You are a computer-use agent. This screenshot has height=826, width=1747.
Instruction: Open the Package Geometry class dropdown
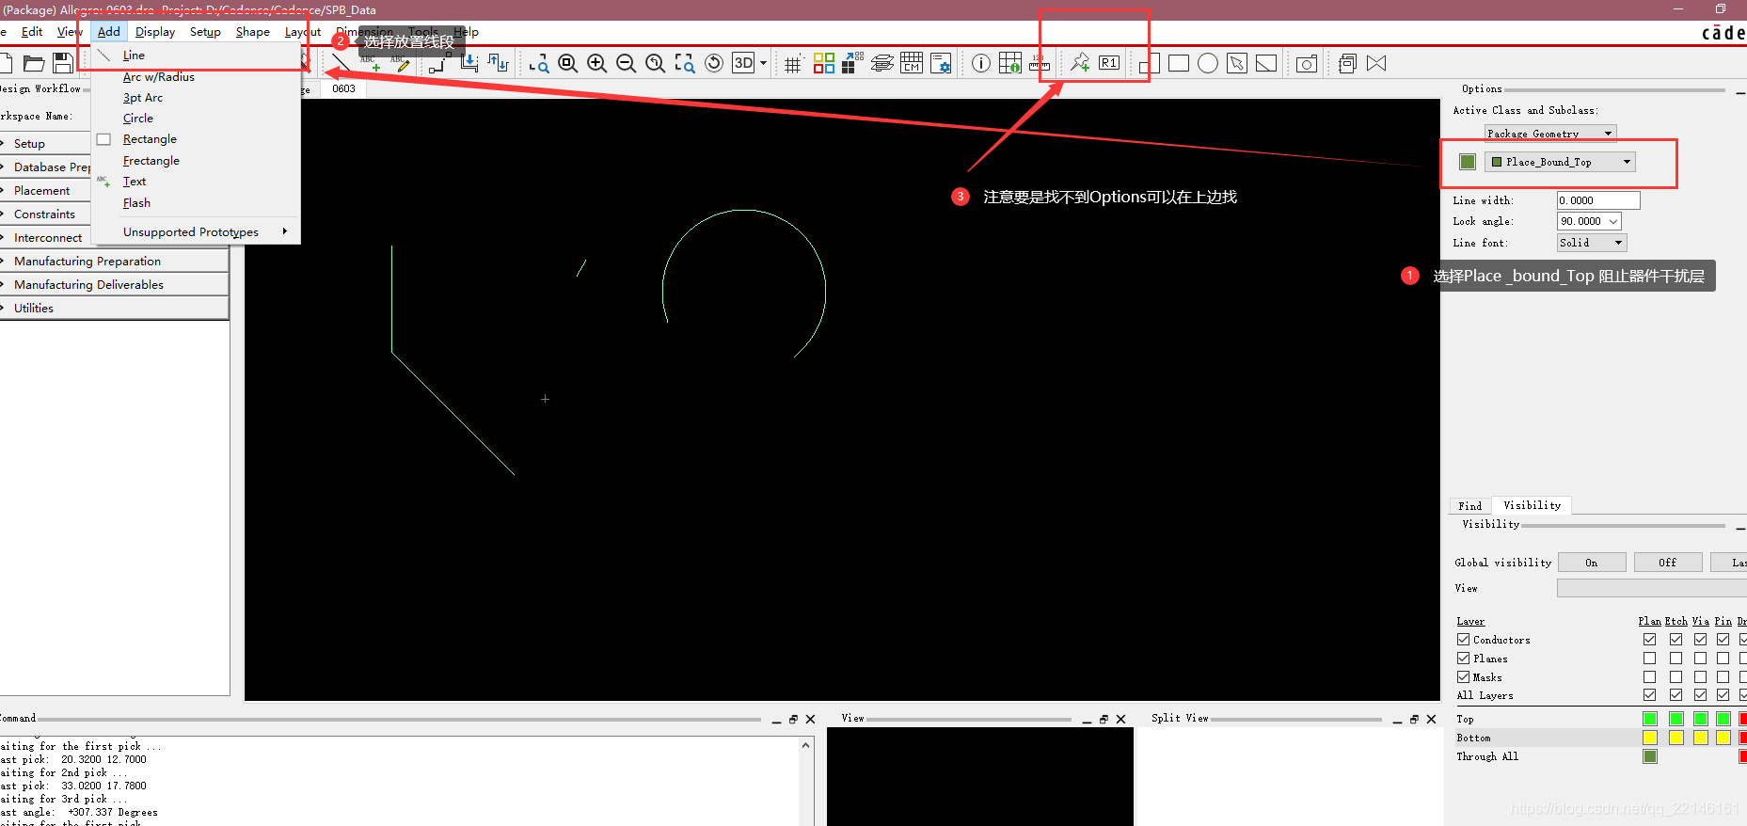pos(1608,134)
